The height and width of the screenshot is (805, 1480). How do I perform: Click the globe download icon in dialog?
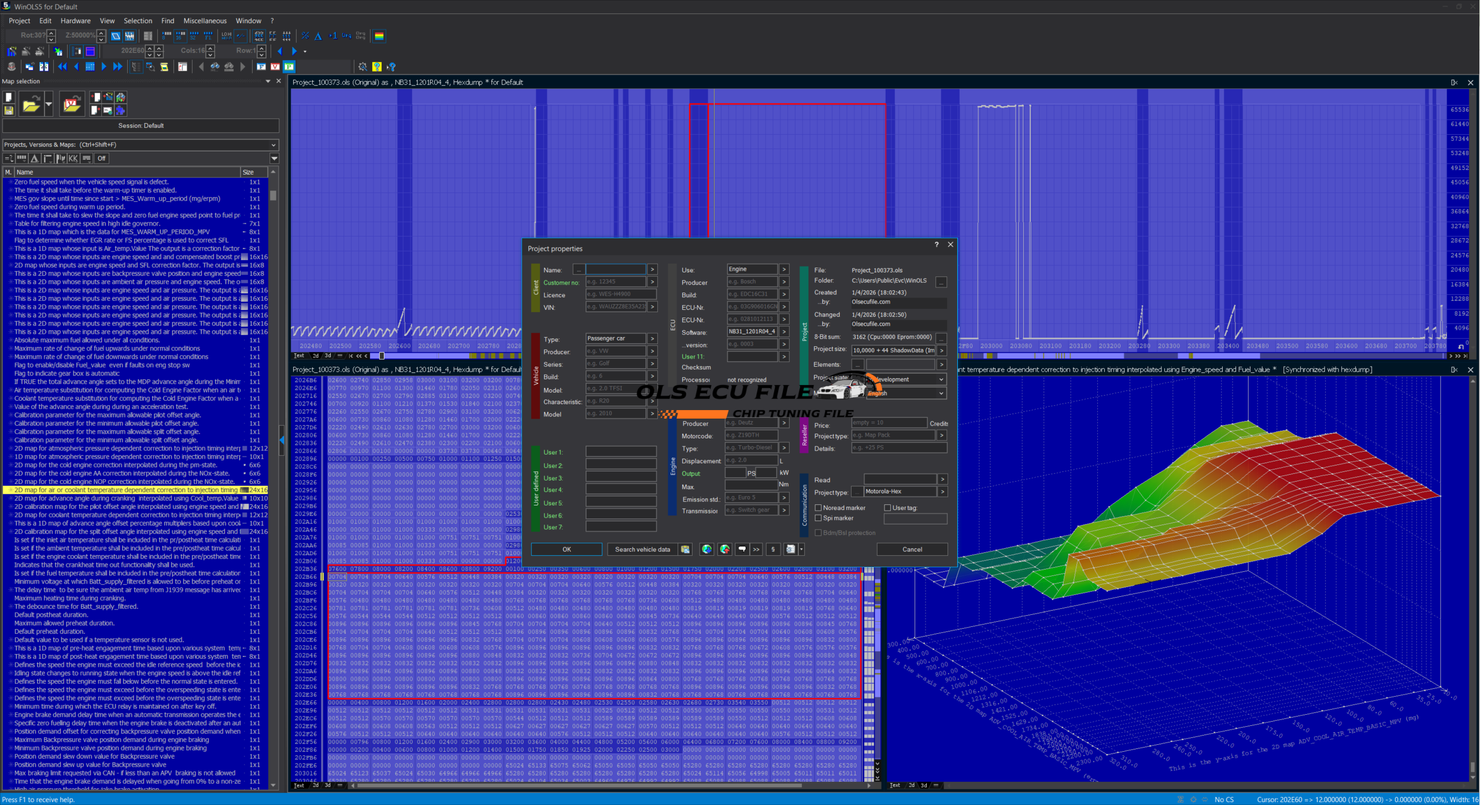[x=706, y=549]
